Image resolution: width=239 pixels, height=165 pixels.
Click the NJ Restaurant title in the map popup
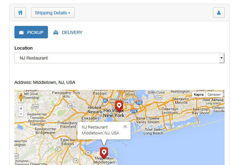(95, 127)
